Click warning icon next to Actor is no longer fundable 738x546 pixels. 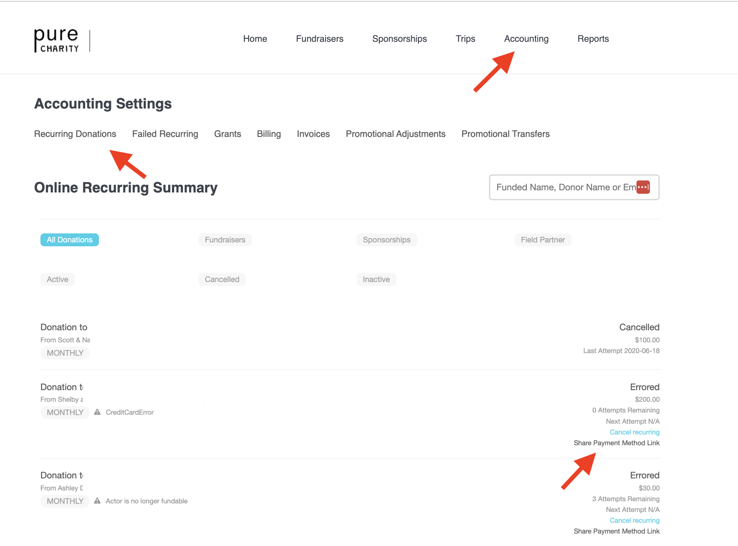98,501
